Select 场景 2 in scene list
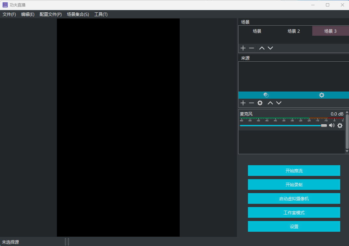 tap(294, 31)
